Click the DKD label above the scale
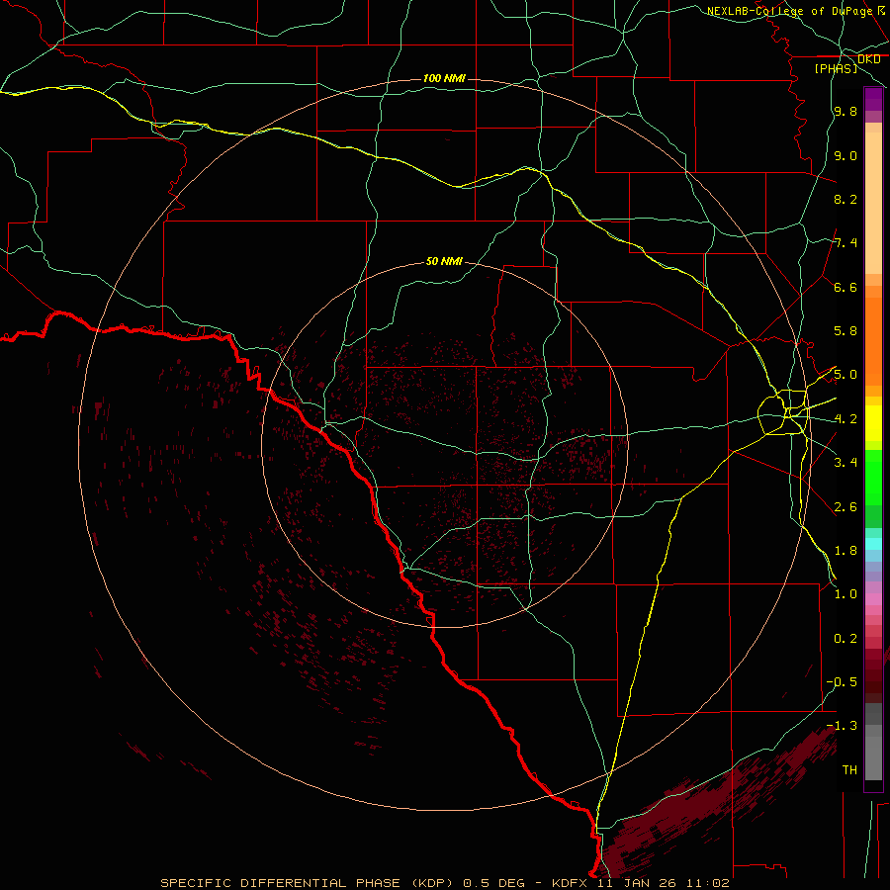The width and height of the screenshot is (890, 890). (x=868, y=59)
